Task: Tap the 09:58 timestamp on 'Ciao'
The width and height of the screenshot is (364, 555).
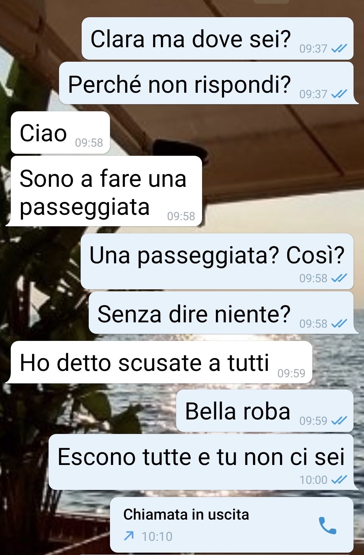Action: coord(89,143)
